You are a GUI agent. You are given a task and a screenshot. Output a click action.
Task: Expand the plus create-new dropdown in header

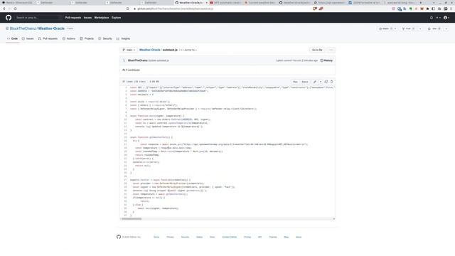pyautogui.click(x=438, y=18)
